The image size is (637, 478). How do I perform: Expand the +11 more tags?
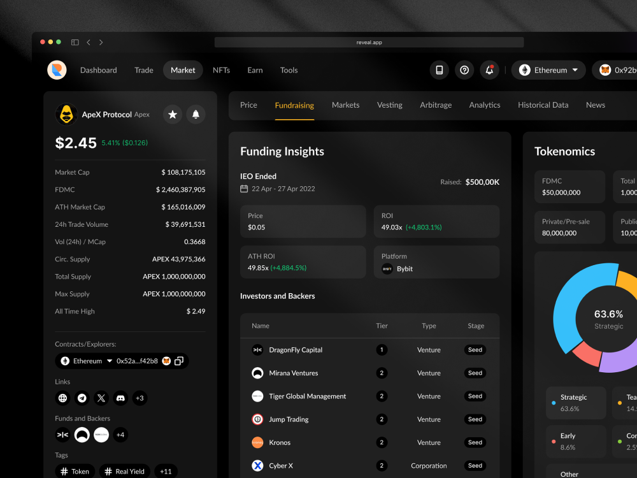[x=166, y=472]
